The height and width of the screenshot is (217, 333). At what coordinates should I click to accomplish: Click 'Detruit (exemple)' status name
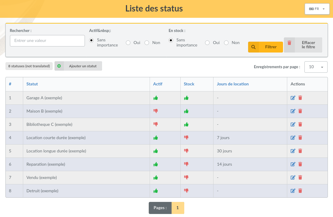click(42, 191)
